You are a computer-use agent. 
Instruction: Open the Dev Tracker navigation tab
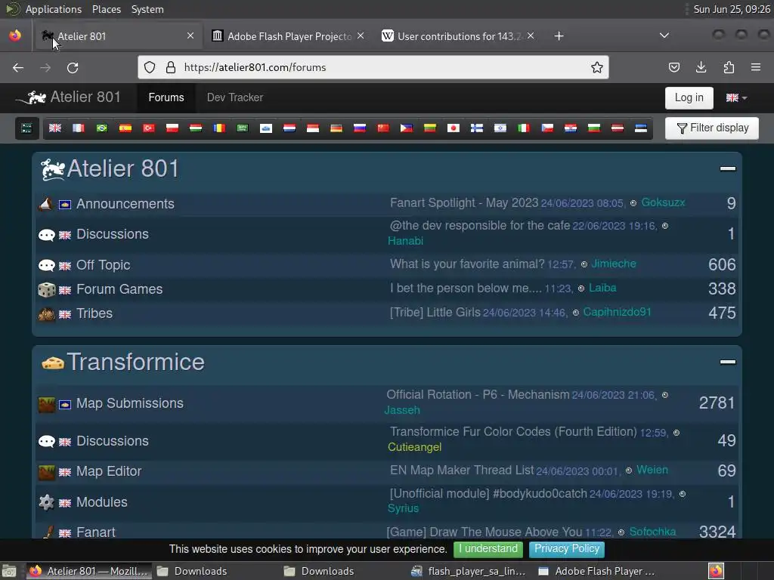[235, 97]
